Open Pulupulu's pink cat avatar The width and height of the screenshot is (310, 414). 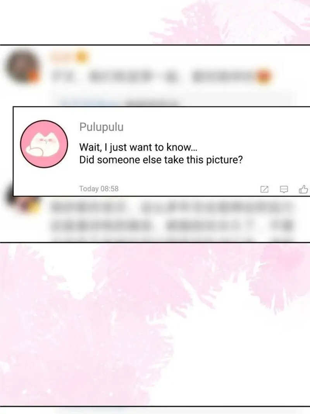pyautogui.click(x=44, y=144)
